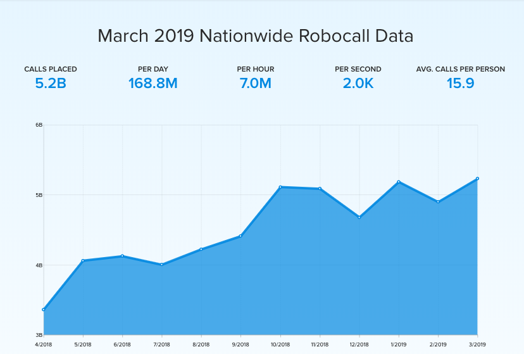The image size is (524, 354).
Task: Click the 8/2018 data point marker
Action: [201, 249]
